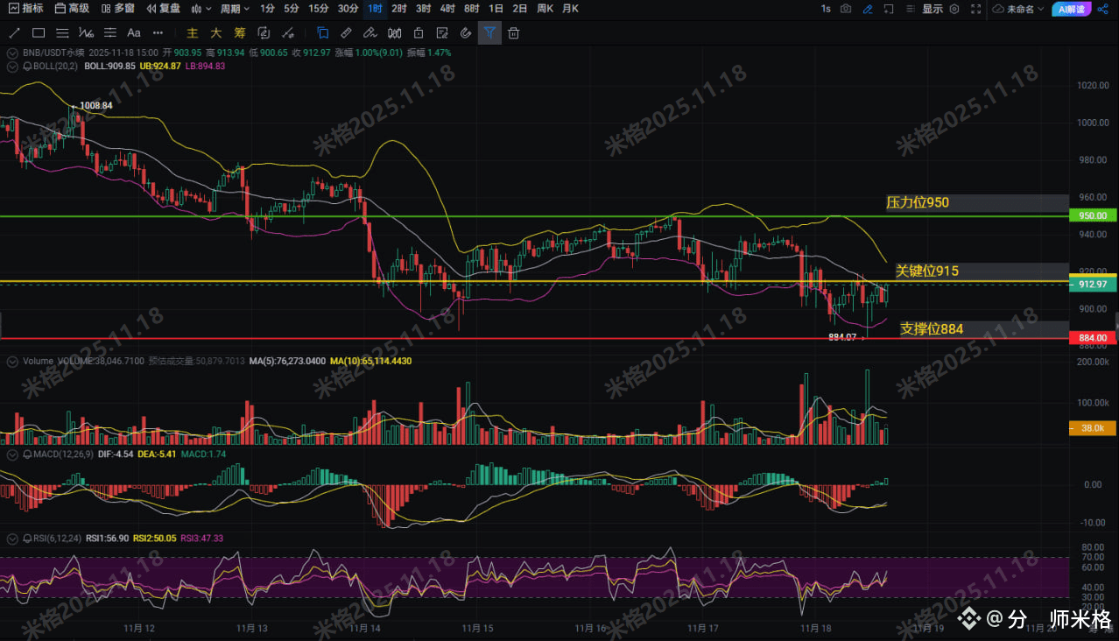1119x641 pixels.
Task: Toggle the alert bell for MACD indicator
Action: tap(27, 455)
